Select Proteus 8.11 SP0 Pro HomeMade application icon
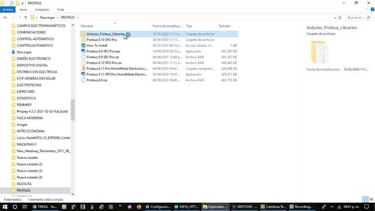Viewport: 375px width, 211px height. coord(83,74)
